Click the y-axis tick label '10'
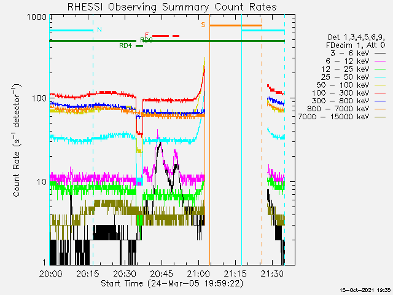 coord(42,182)
